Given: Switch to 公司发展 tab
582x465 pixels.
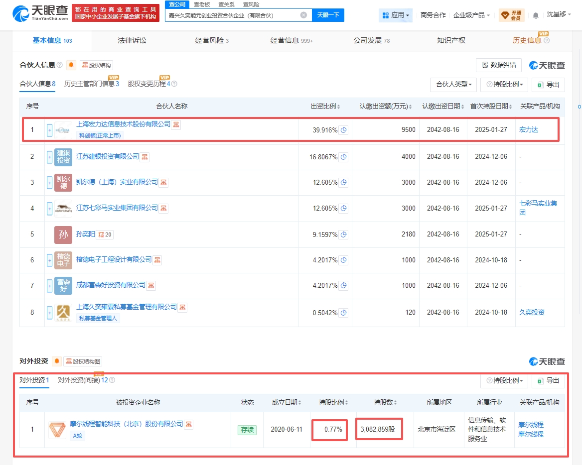Looking at the screenshot, I should [371, 40].
